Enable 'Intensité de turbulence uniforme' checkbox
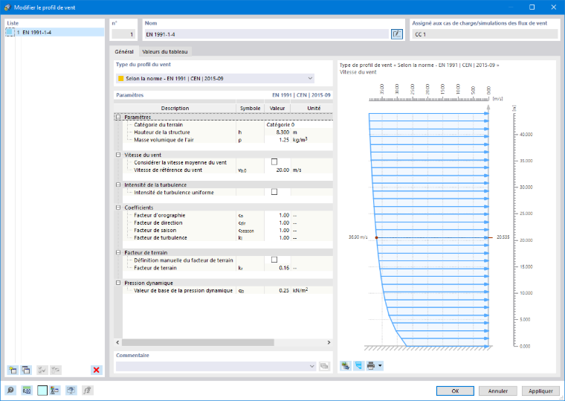 [x=274, y=192]
